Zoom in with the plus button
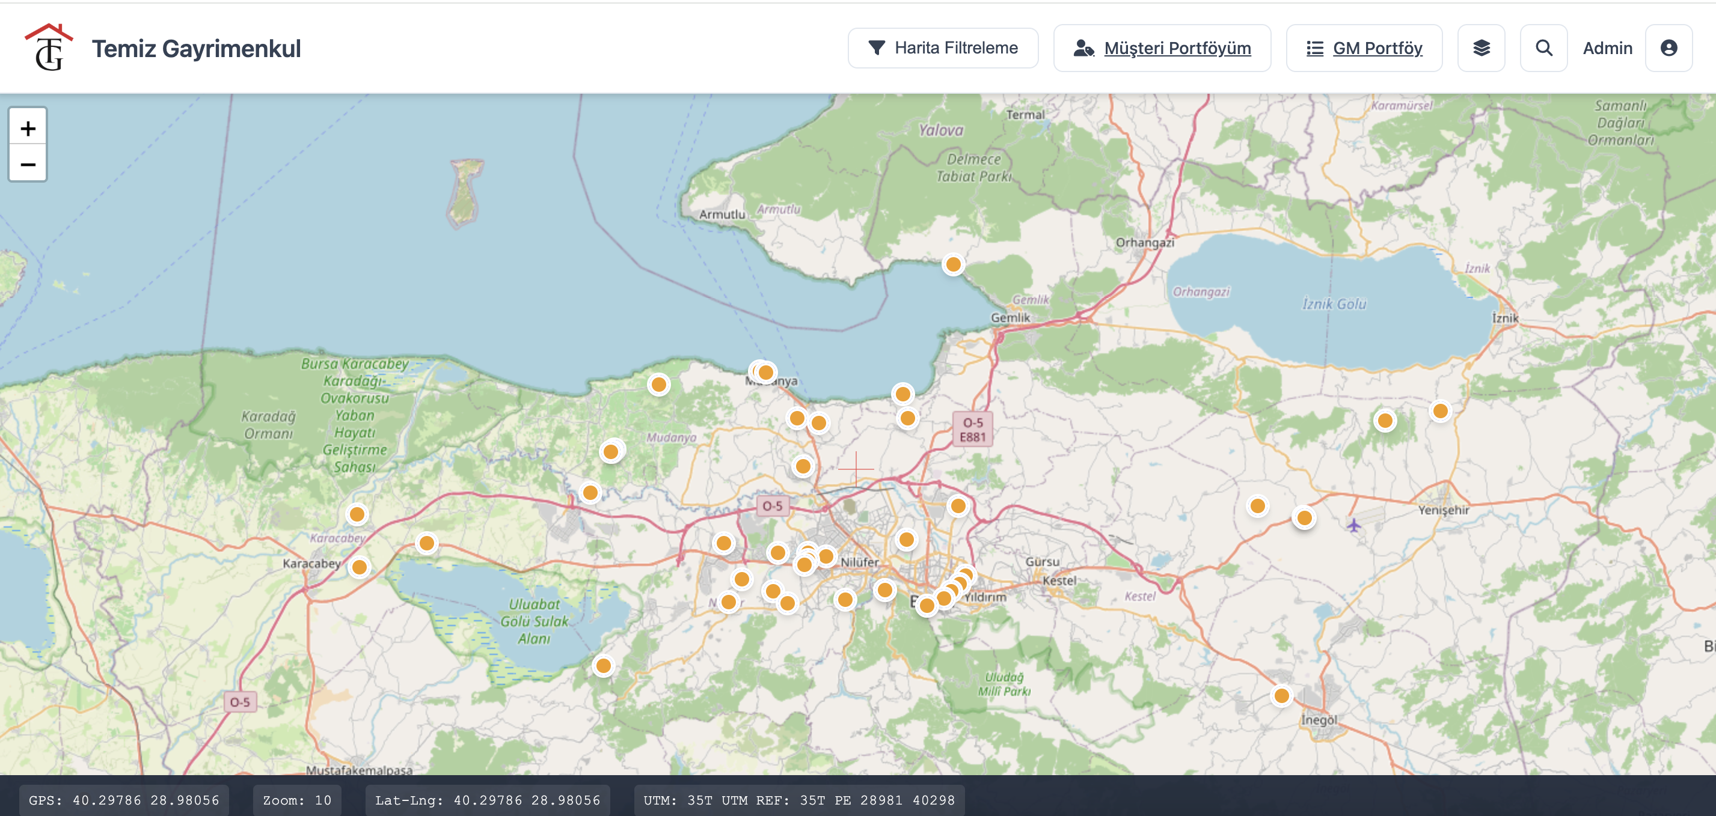Image resolution: width=1716 pixels, height=816 pixels. tap(28, 127)
